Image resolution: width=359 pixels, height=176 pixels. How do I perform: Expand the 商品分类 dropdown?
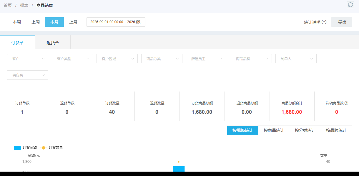click(x=162, y=59)
